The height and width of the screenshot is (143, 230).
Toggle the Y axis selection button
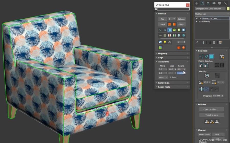pos(212,89)
